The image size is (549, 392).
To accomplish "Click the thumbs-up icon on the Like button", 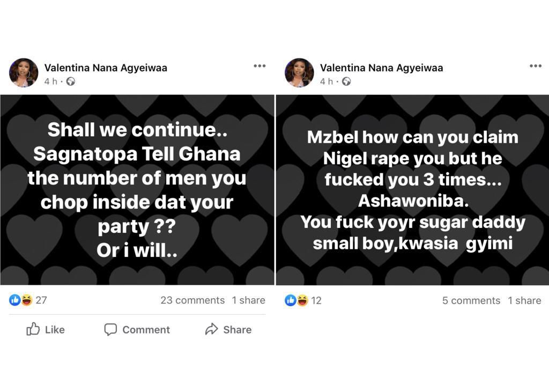I will click(33, 329).
